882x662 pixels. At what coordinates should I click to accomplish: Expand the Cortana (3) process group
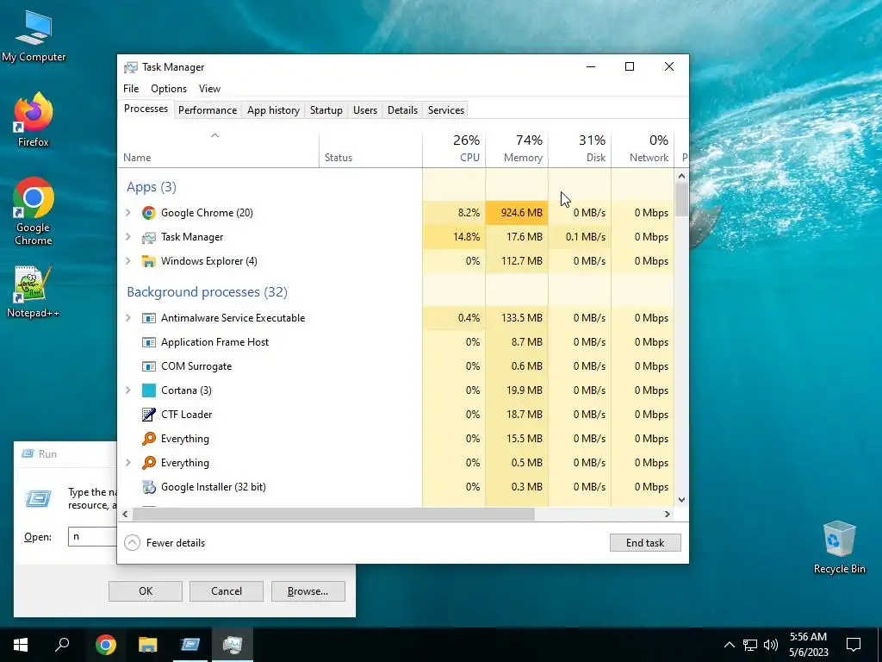pyautogui.click(x=128, y=390)
